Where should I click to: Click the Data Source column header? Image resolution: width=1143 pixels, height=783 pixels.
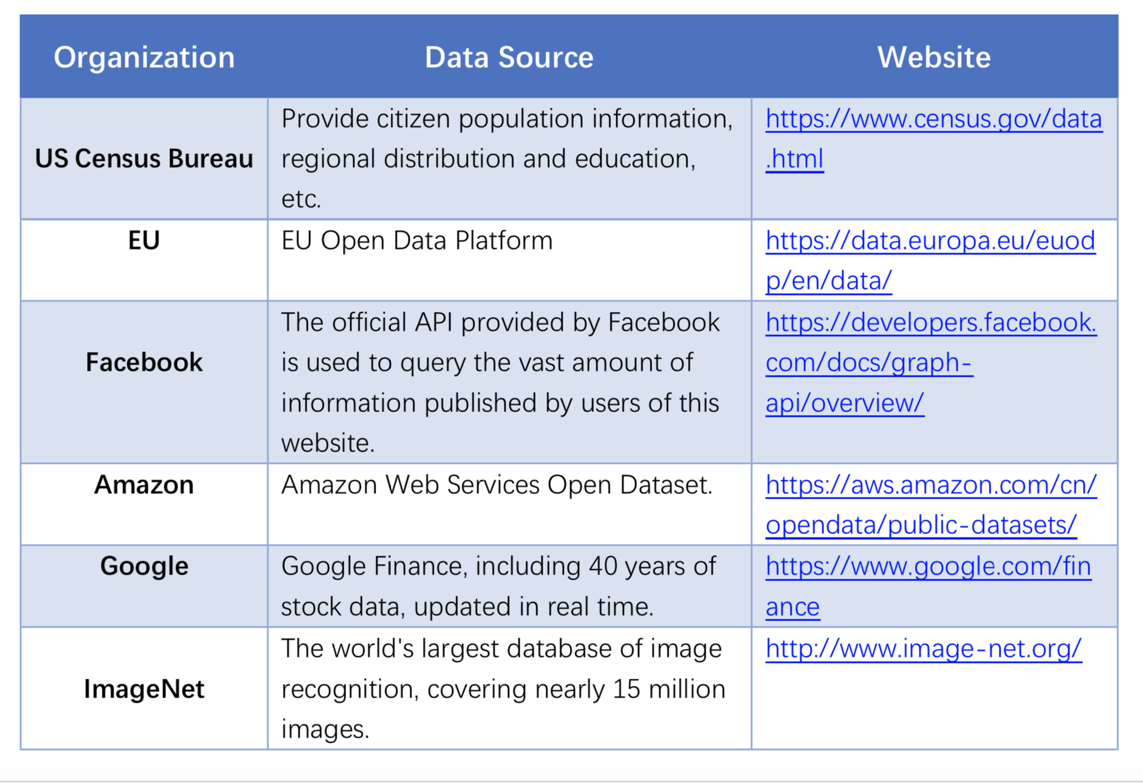pyautogui.click(x=509, y=58)
